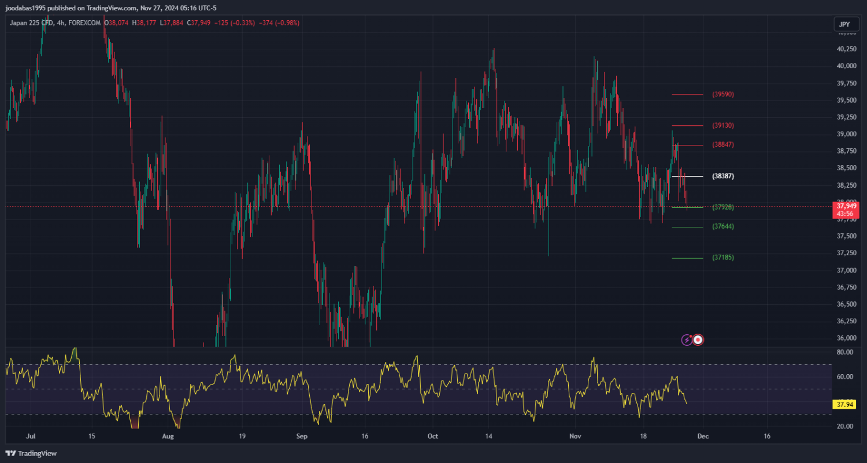This screenshot has width=867, height=463.
Task: Click the Aug date on time axis
Action: click(168, 437)
